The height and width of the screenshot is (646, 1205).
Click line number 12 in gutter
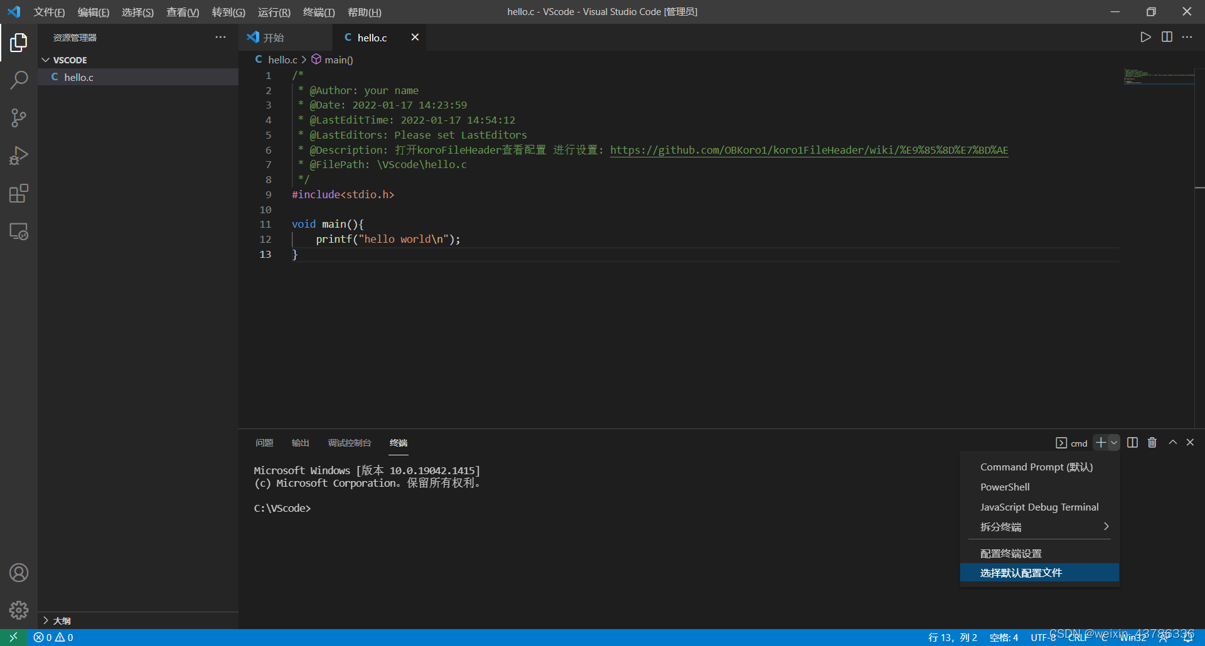pyautogui.click(x=265, y=240)
